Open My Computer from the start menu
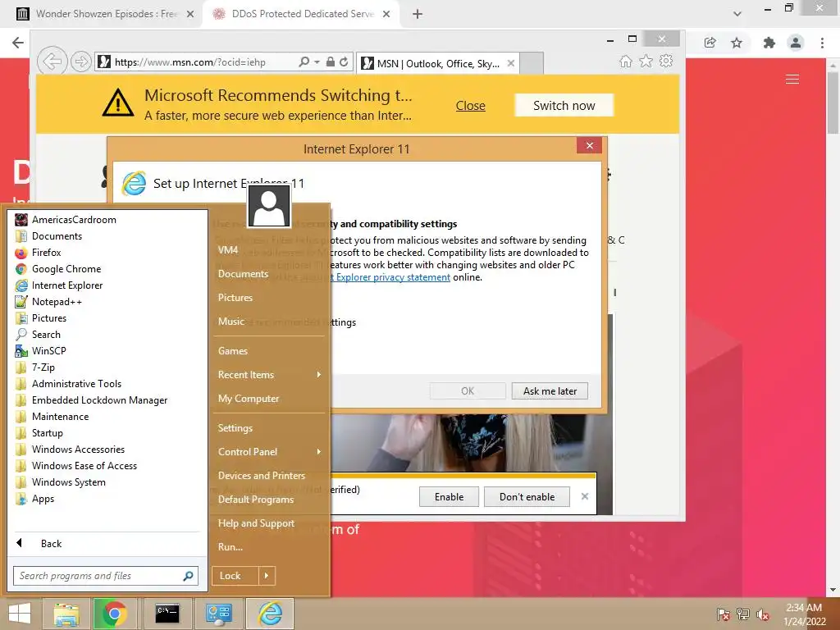This screenshot has width=840, height=630. 249,399
